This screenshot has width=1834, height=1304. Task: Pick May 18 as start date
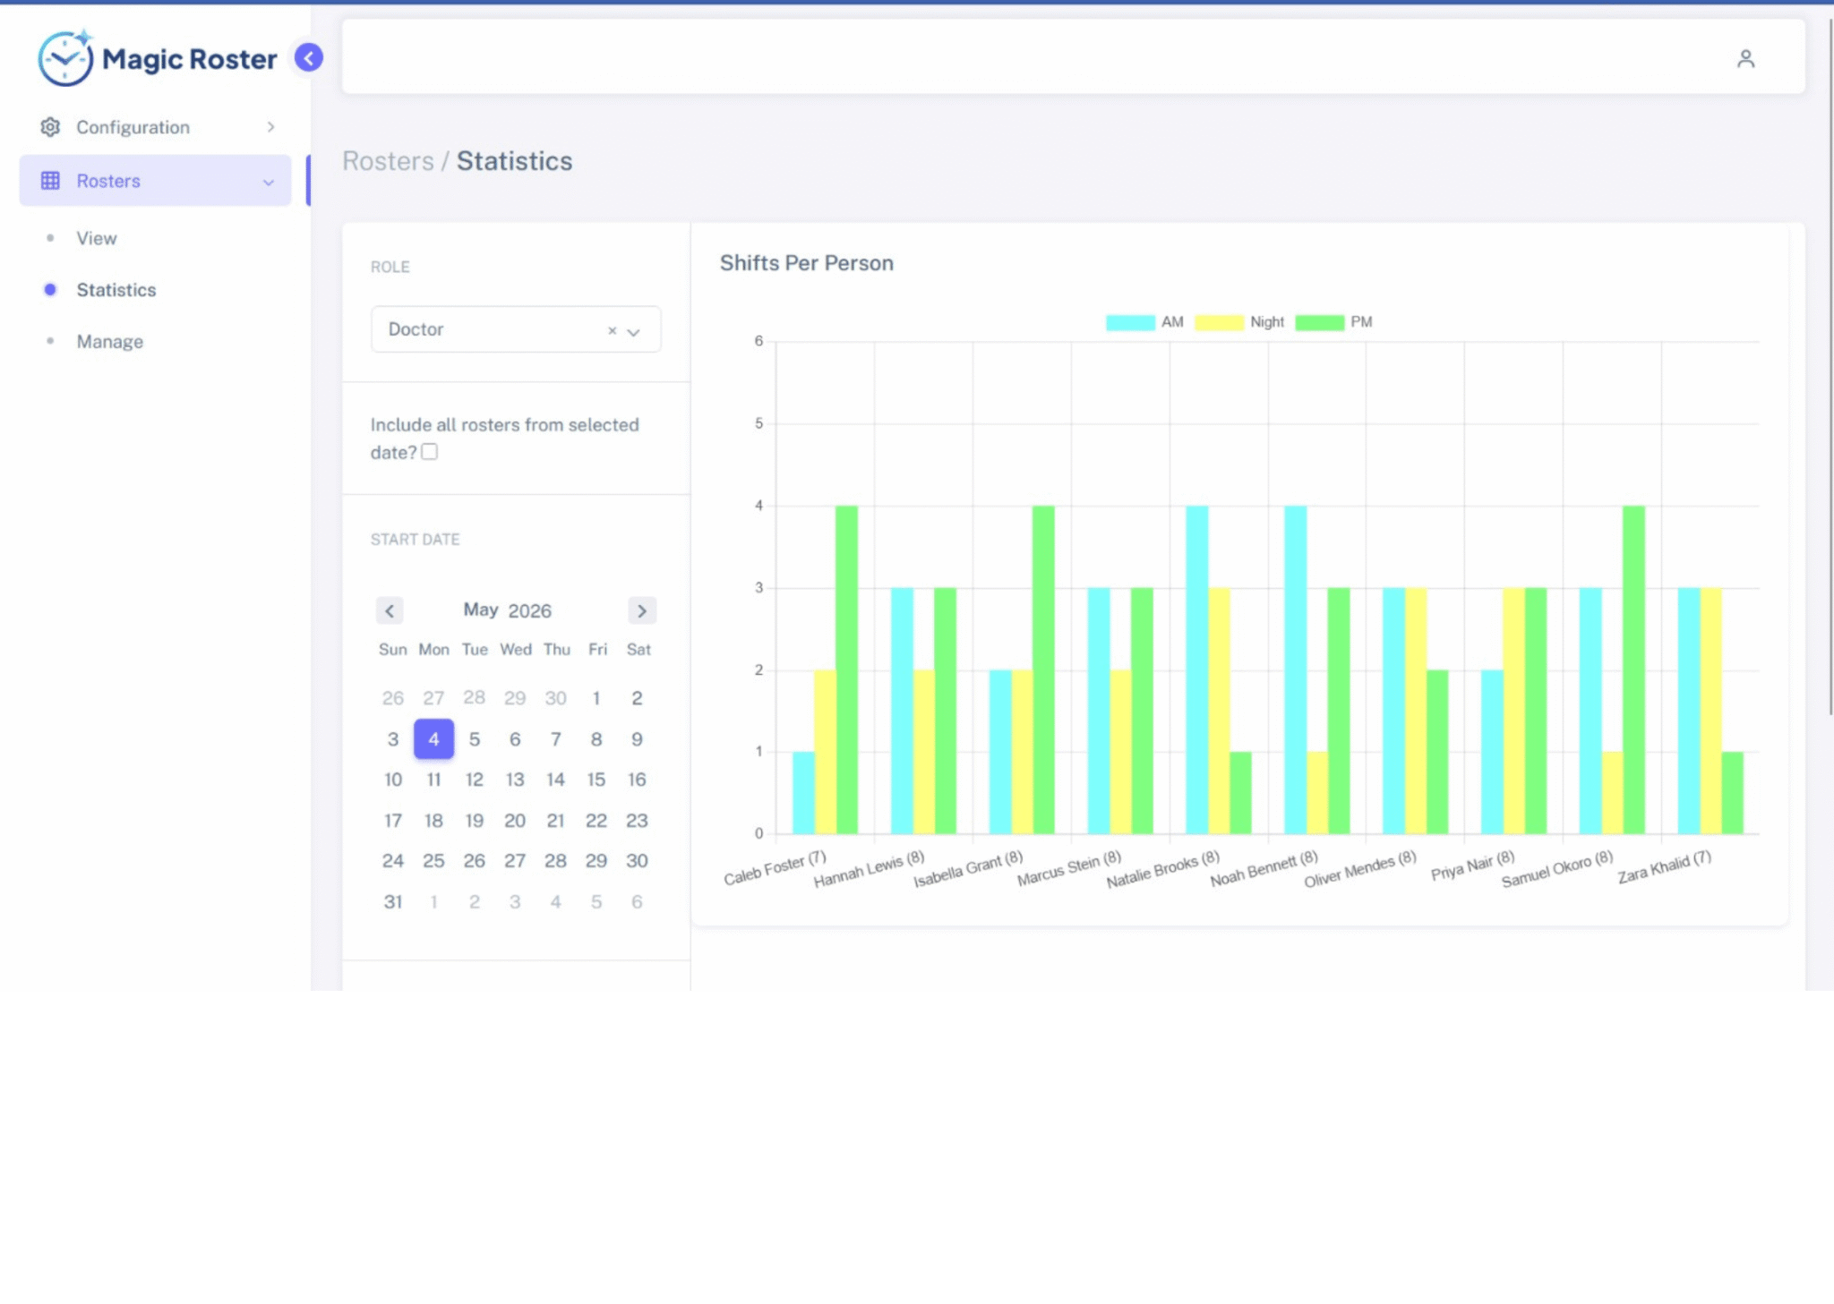click(x=433, y=821)
